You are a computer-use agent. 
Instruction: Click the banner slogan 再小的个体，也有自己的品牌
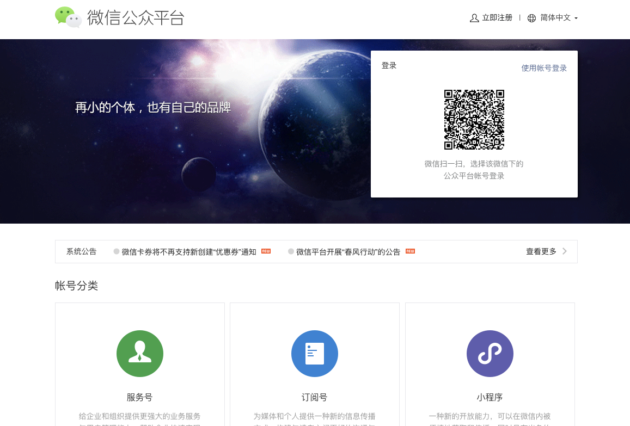point(153,108)
